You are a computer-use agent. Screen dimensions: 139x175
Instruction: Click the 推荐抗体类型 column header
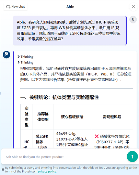click(43, 117)
